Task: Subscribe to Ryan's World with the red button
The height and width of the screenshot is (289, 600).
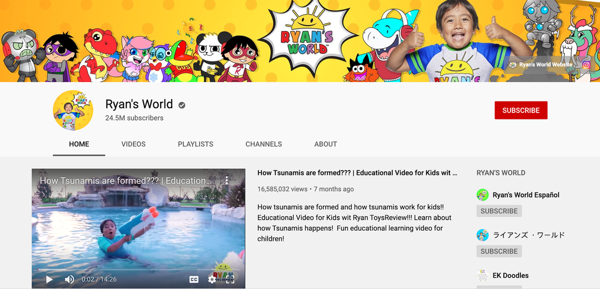Action: [x=521, y=110]
